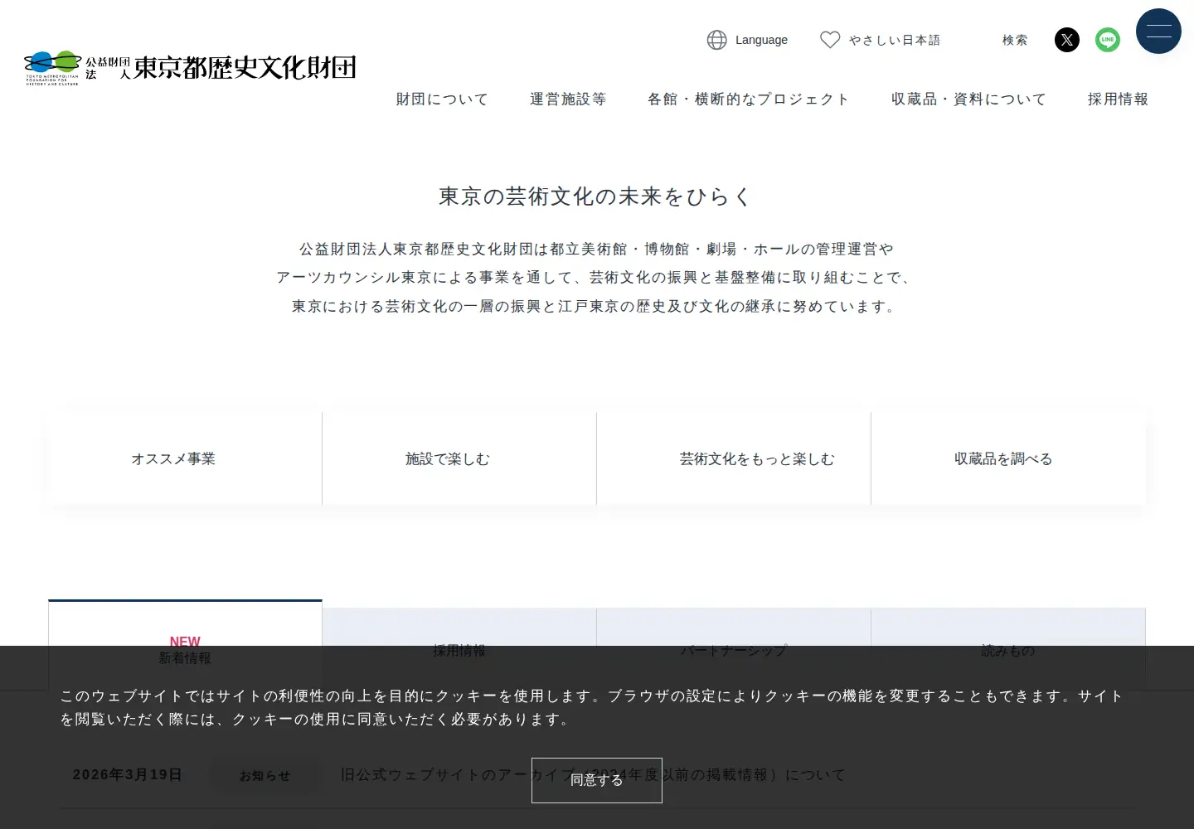Select the 施設で楽しむ card
This screenshot has height=829, width=1194.
(x=459, y=458)
